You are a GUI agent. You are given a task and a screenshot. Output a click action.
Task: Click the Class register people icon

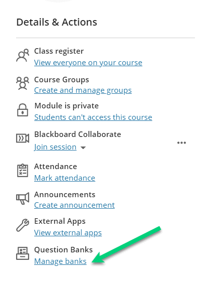click(x=23, y=55)
